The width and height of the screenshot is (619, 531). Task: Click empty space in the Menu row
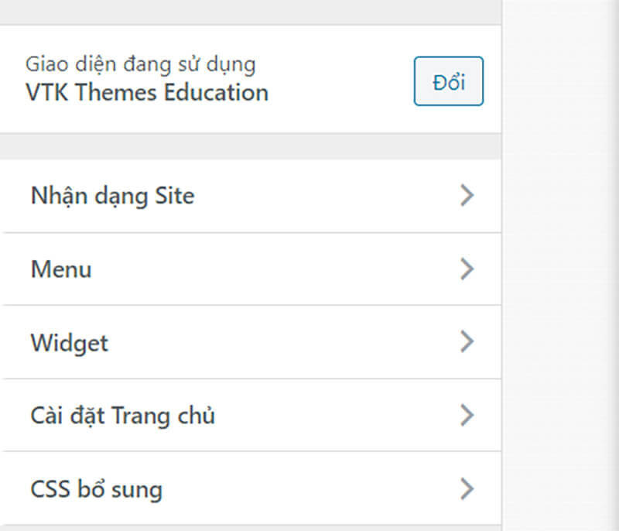271,269
